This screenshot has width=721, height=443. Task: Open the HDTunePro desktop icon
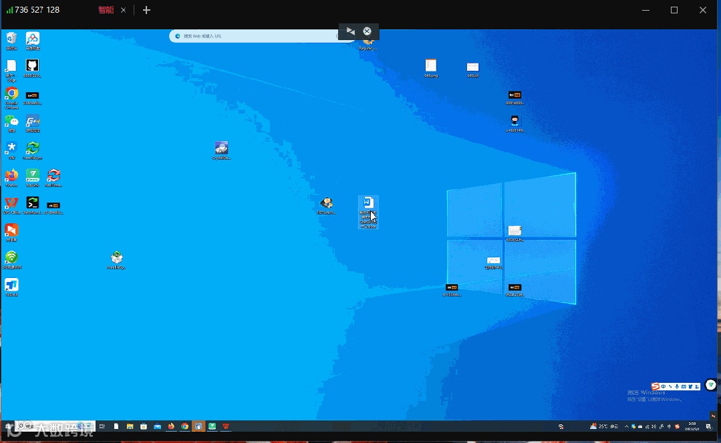coord(327,205)
